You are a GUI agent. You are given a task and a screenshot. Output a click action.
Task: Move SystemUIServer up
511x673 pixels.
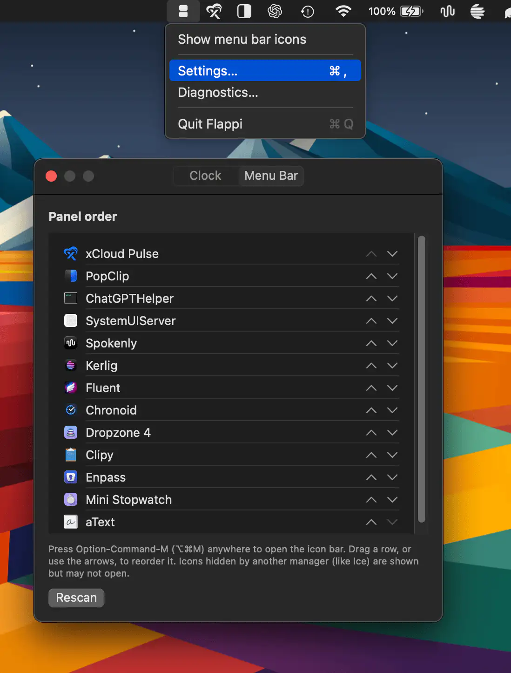point(371,321)
